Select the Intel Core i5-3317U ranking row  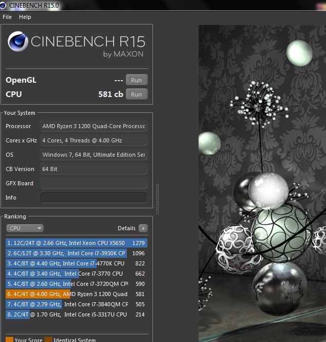click(x=76, y=314)
